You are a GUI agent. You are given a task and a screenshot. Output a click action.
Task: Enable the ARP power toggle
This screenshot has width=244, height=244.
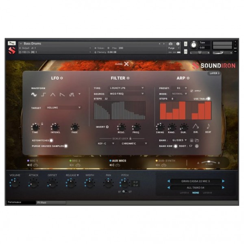188,78
